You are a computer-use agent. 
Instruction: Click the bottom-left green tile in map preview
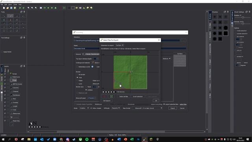click(122, 80)
